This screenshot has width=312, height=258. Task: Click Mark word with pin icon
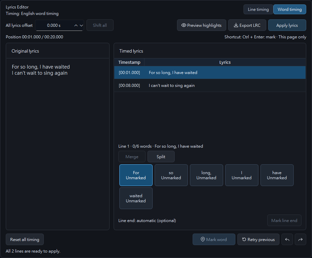(214, 239)
